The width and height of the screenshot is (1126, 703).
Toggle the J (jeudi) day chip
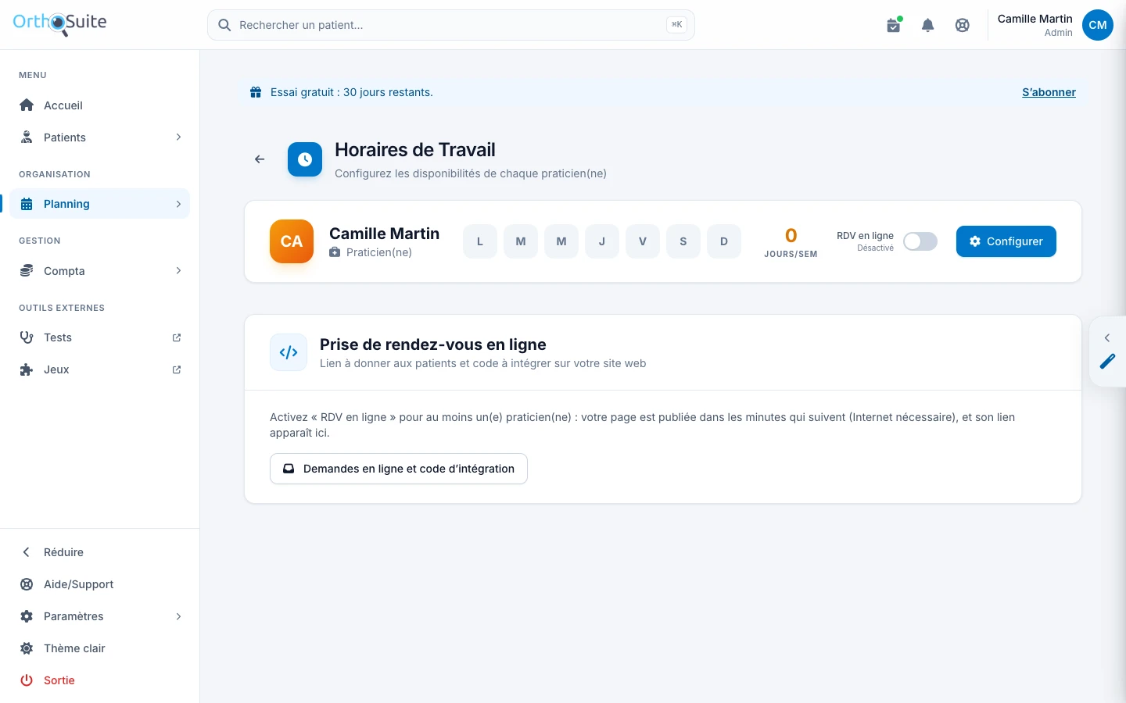[602, 241]
